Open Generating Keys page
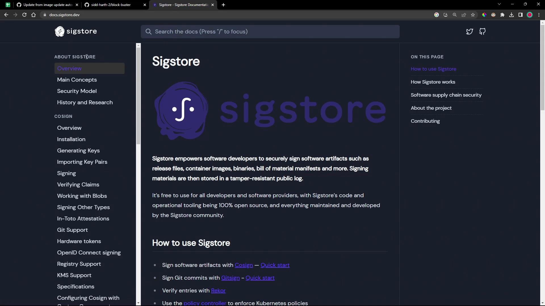The image size is (545, 306). coord(78,151)
